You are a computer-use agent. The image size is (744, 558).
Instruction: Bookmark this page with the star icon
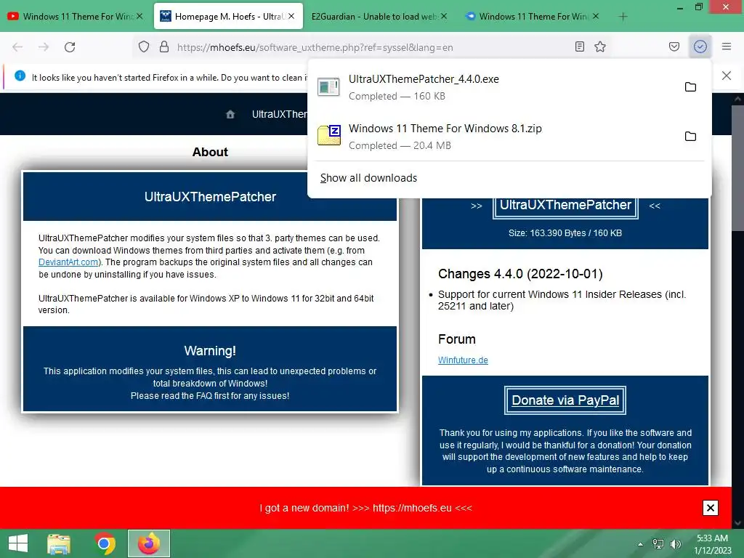600,46
